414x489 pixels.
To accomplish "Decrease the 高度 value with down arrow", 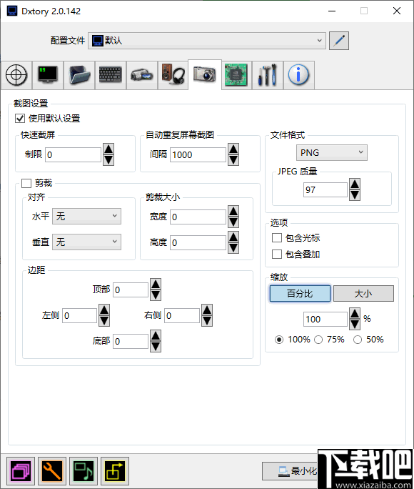I will point(233,248).
